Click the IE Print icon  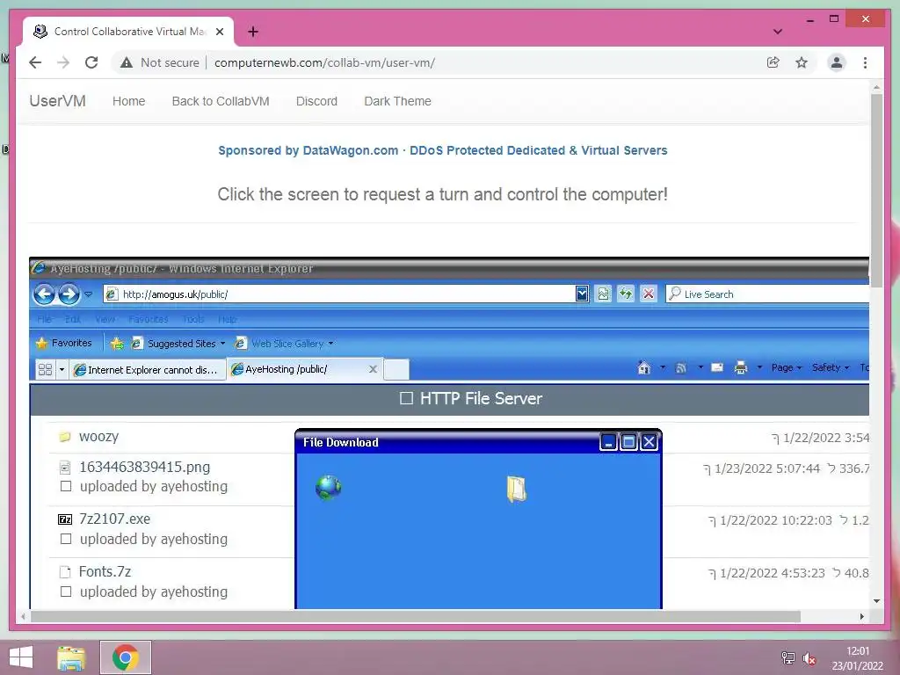tap(740, 367)
